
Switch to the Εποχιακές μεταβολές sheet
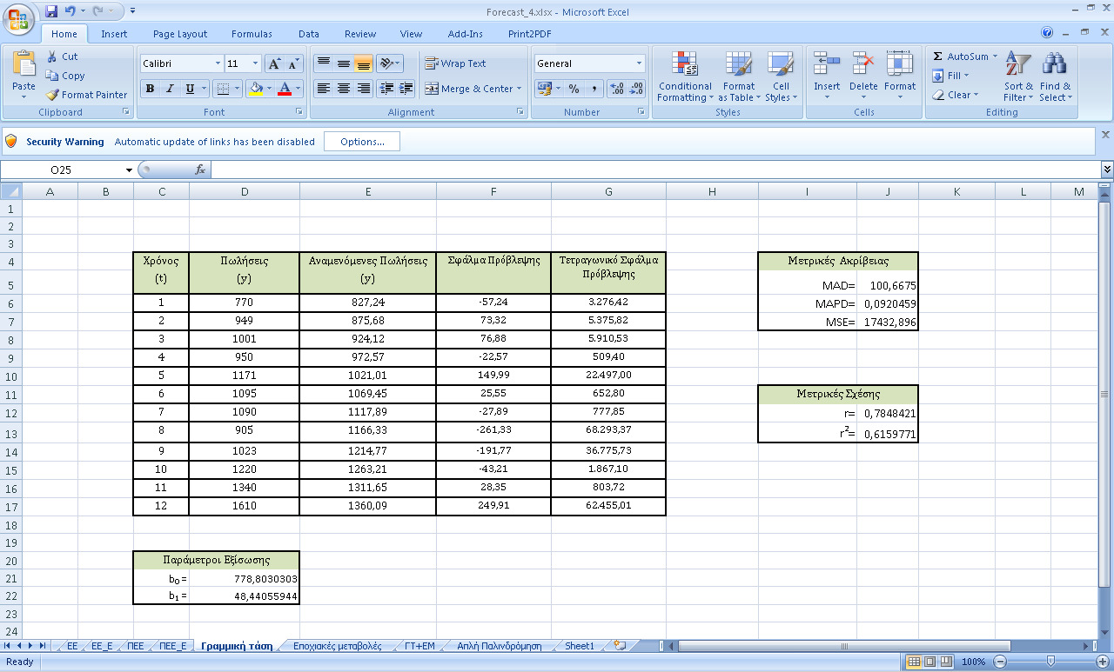tap(338, 646)
